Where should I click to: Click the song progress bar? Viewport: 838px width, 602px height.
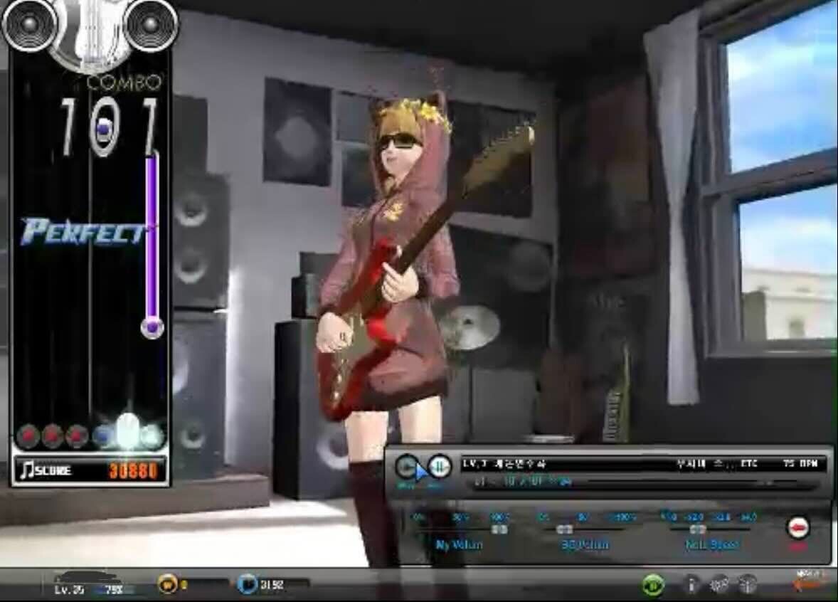click(640, 483)
